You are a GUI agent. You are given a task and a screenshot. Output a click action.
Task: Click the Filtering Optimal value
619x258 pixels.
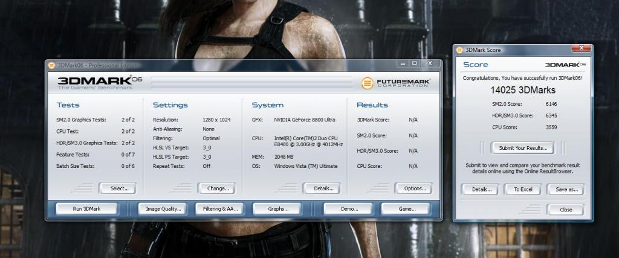click(x=211, y=138)
